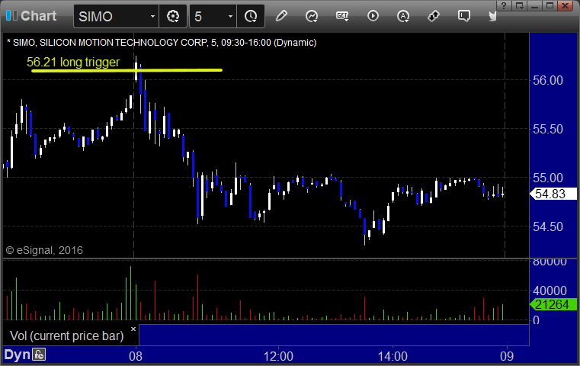The image size is (580, 366).
Task: Click the Chart window icon
Action: pos(11,16)
